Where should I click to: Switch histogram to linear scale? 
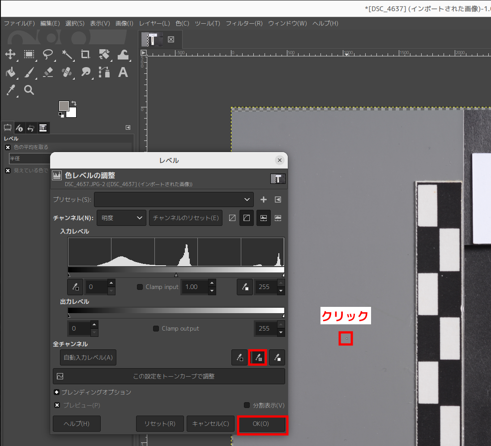(264, 218)
